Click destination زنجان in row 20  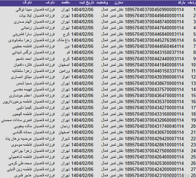tap(65, 126)
